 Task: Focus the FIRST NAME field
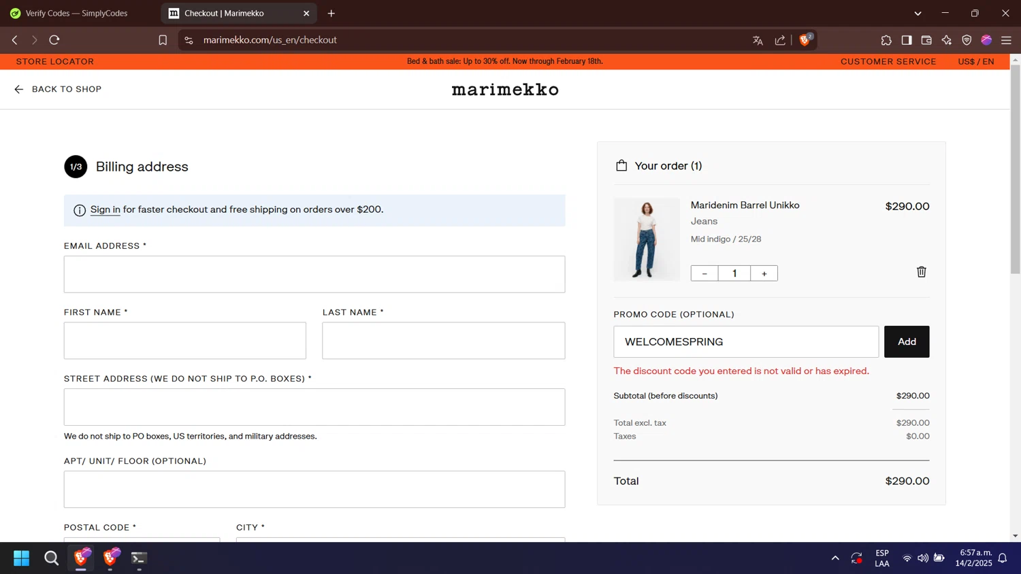(x=185, y=341)
